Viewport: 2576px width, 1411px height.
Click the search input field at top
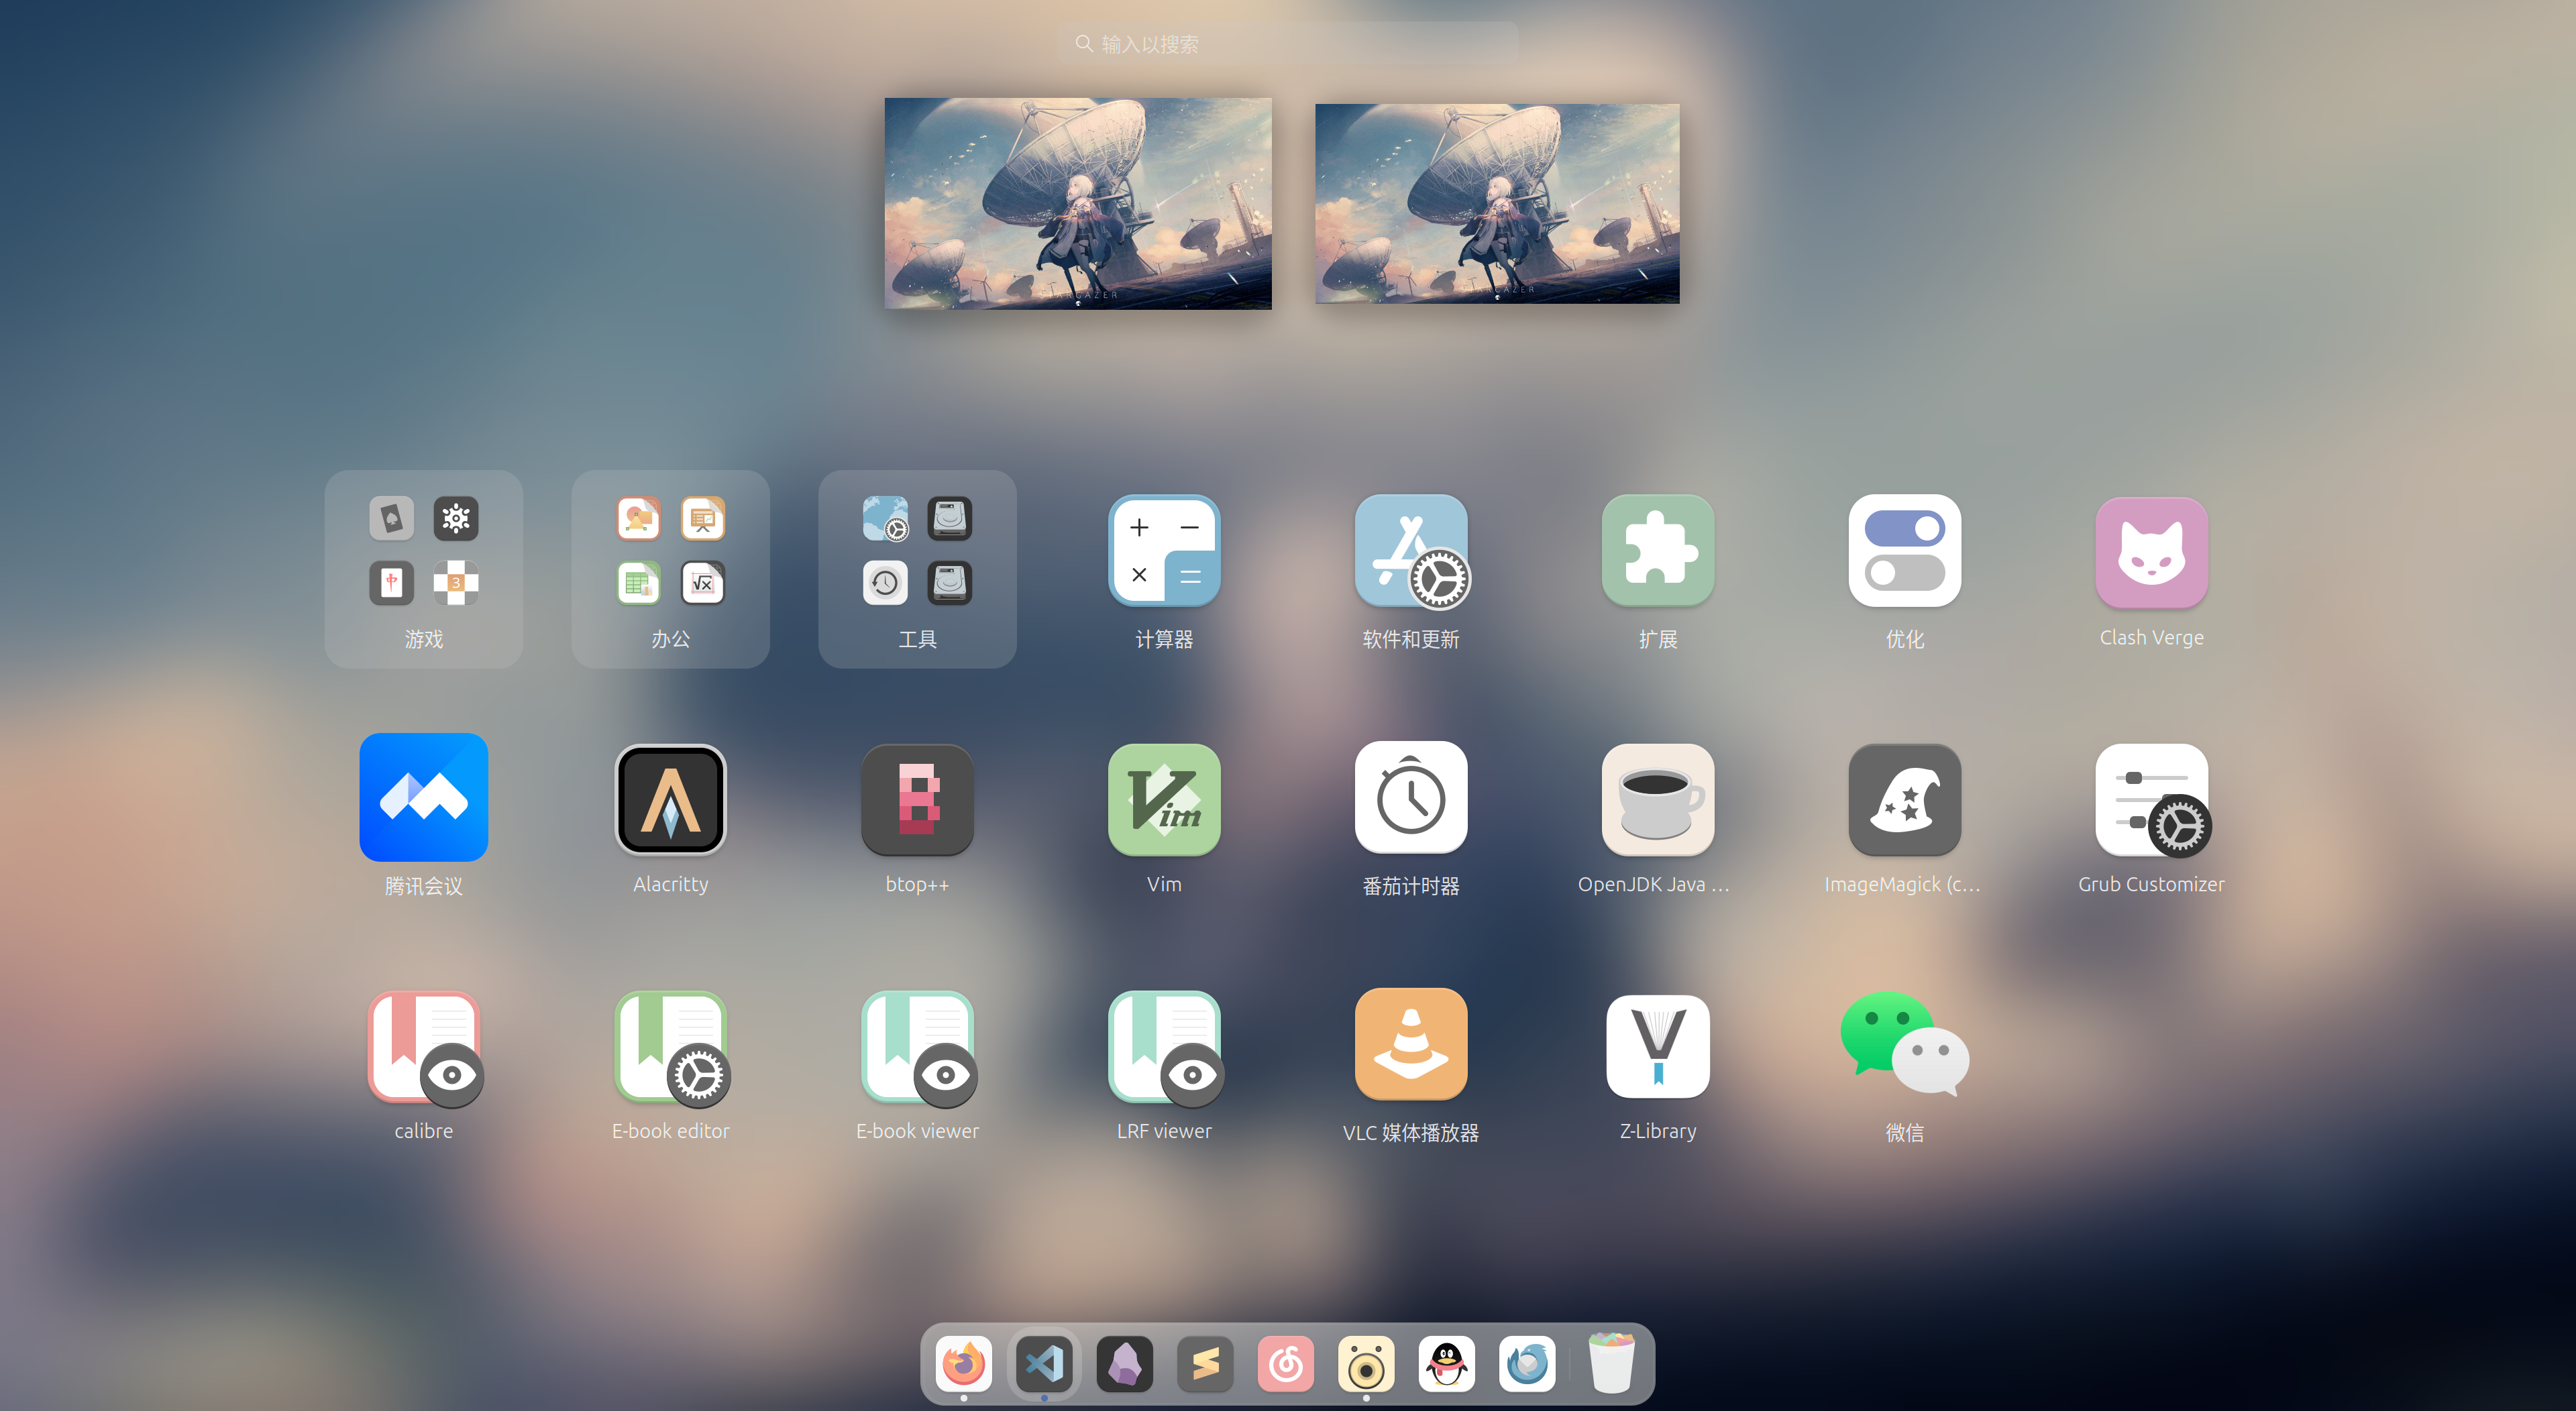coord(1287,44)
